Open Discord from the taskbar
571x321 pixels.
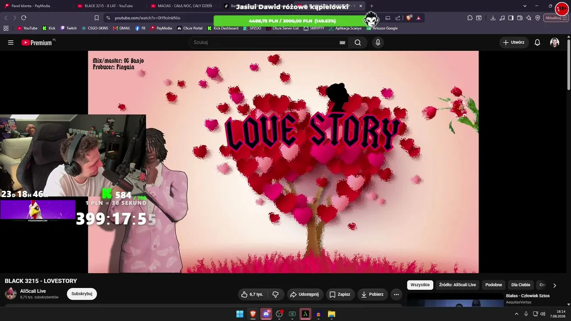point(266,314)
